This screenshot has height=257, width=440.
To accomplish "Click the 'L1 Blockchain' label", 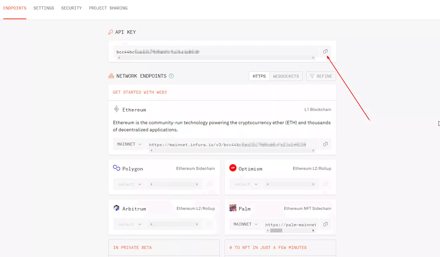I will pos(318,109).
